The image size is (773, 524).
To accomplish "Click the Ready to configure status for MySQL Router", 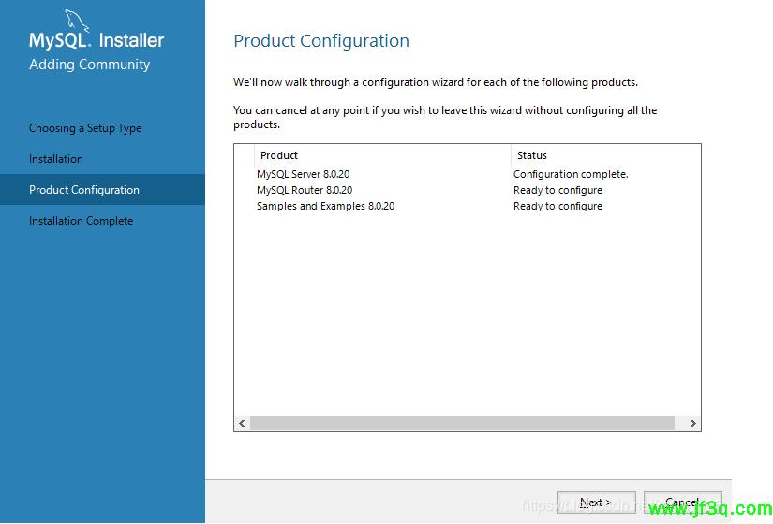I will click(557, 190).
